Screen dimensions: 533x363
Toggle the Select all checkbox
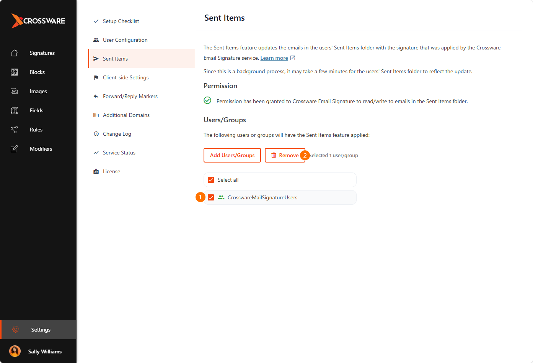coord(211,180)
